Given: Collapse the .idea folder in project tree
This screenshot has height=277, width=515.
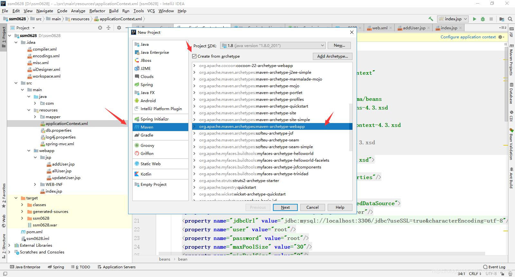Looking at the screenshot, I should click(x=16, y=42).
